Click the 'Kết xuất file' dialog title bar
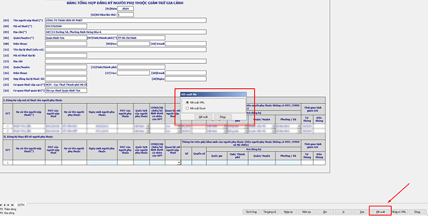Image resolution: width=428 pixels, height=216 pixels. pyautogui.click(x=213, y=94)
